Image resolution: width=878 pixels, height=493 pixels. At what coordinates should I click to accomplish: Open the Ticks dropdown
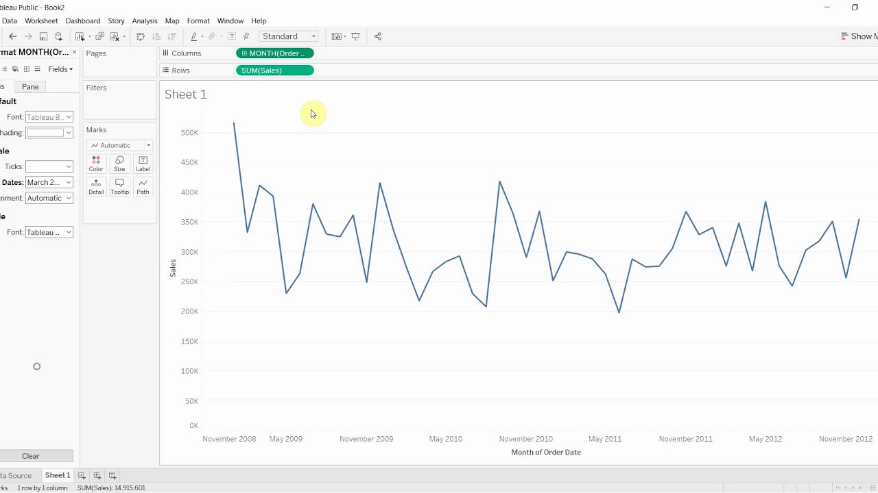point(49,166)
